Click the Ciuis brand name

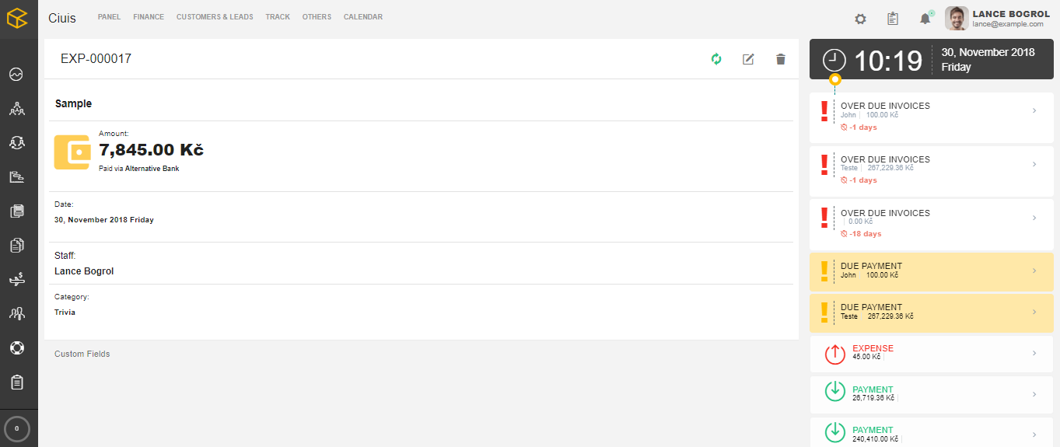(x=62, y=18)
